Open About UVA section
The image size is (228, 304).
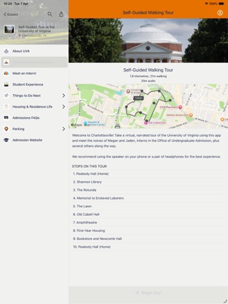[34, 51]
